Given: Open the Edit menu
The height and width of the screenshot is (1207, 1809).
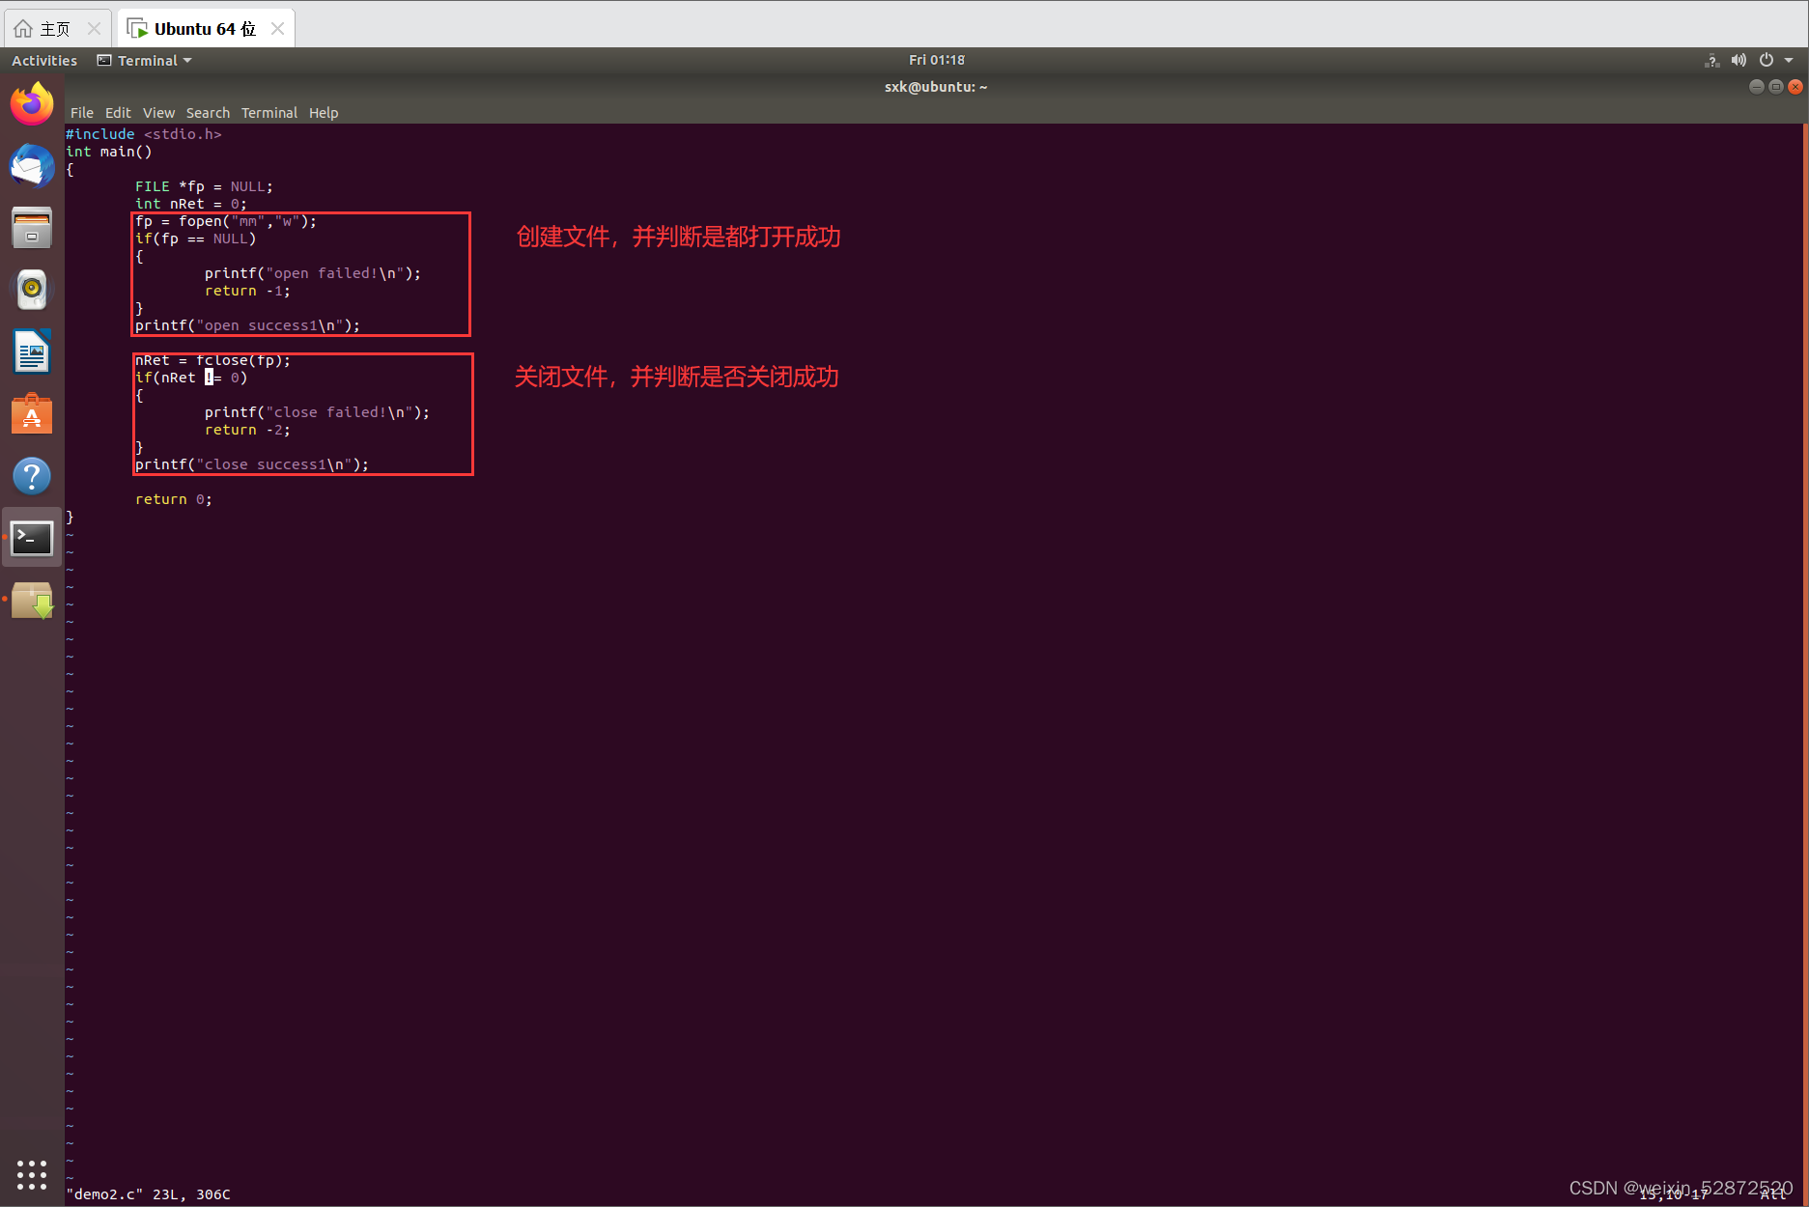Looking at the screenshot, I should (x=118, y=113).
